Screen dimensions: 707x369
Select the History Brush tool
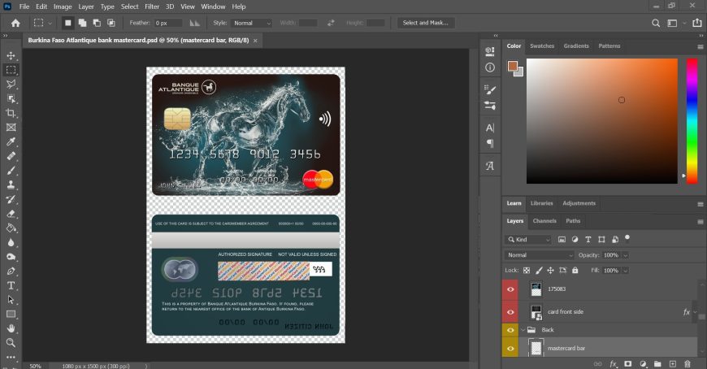11,199
